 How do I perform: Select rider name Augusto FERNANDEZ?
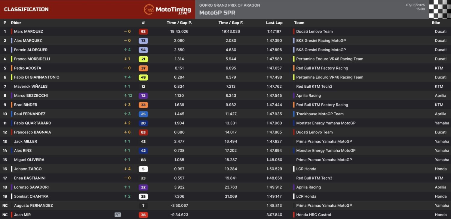click(33, 205)
